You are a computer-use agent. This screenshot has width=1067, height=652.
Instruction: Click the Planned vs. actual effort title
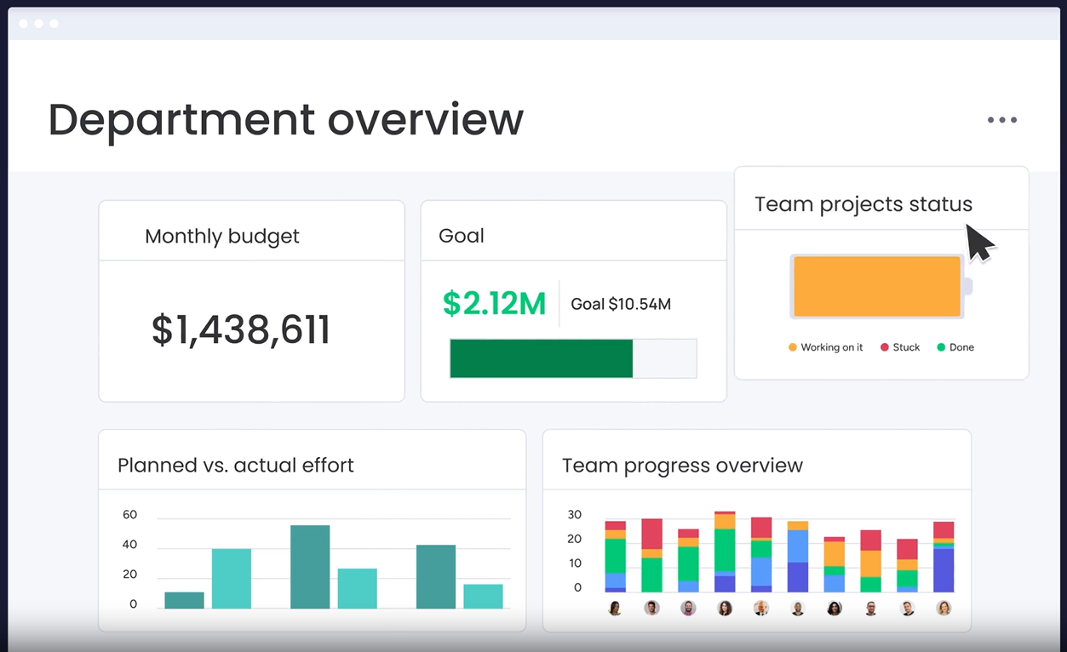pyautogui.click(x=235, y=465)
